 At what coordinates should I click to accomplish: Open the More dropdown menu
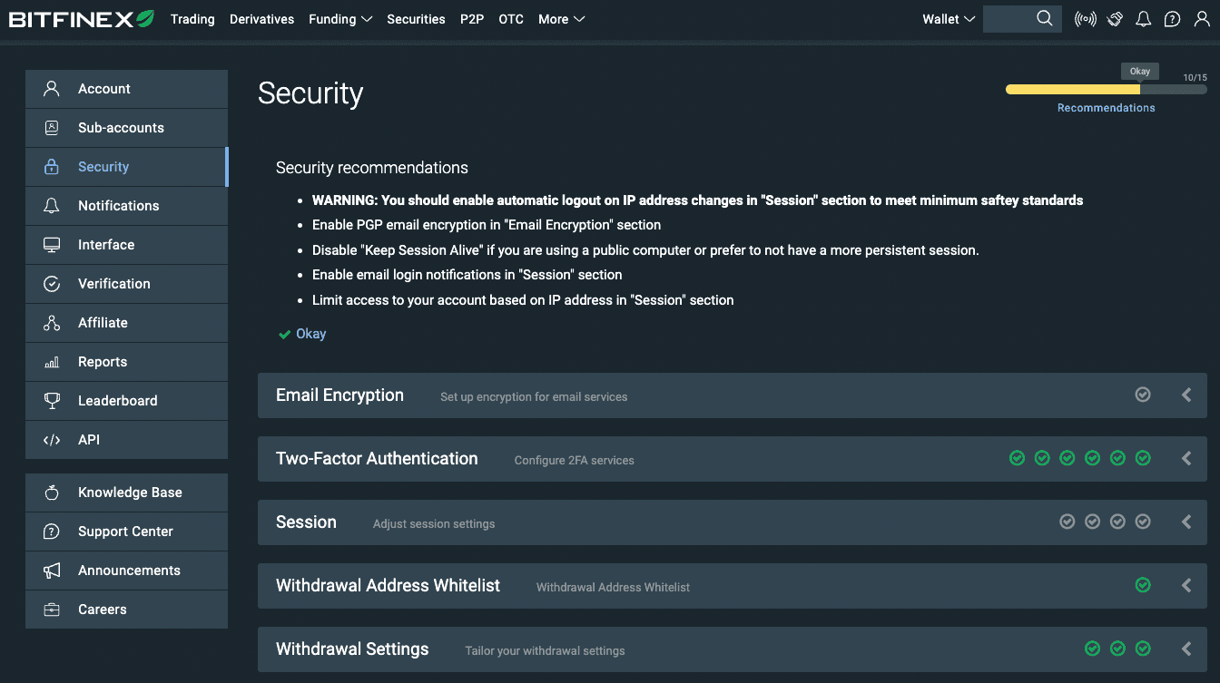pyautogui.click(x=561, y=19)
